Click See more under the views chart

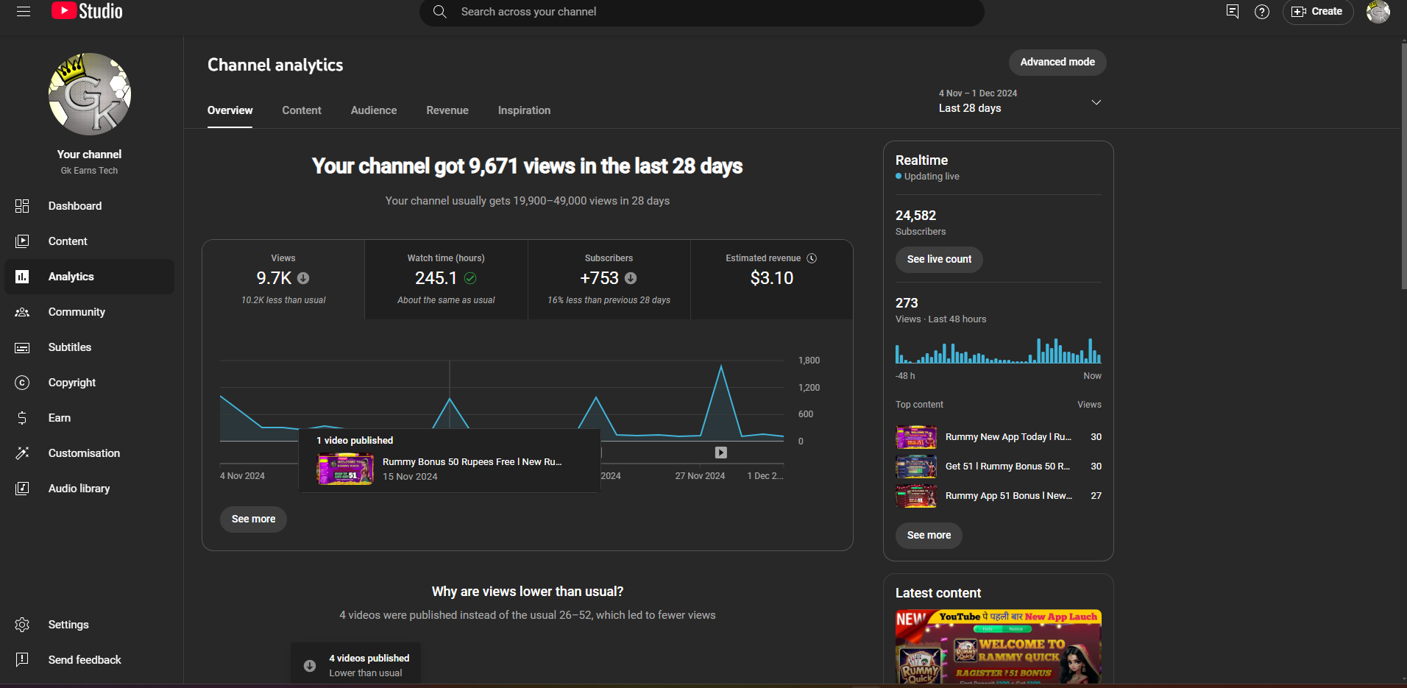point(253,519)
